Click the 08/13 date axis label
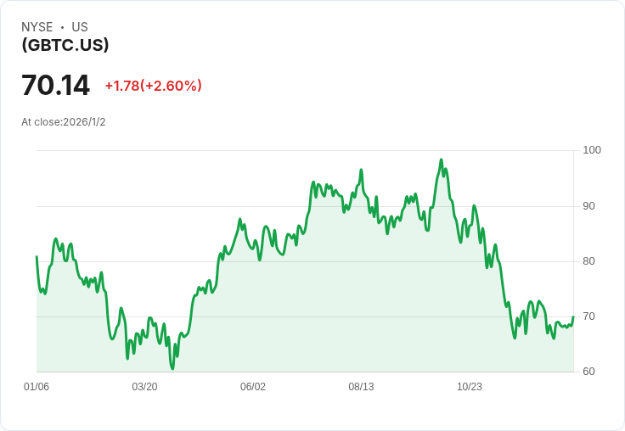 [361, 387]
